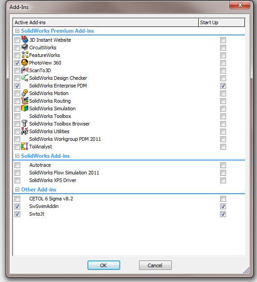
Task: Click the 3D Instant Website globe icon
Action: click(25, 39)
